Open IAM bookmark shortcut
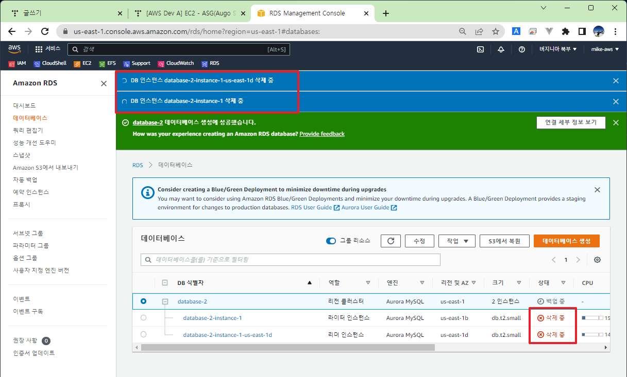627x377 pixels. click(17, 63)
